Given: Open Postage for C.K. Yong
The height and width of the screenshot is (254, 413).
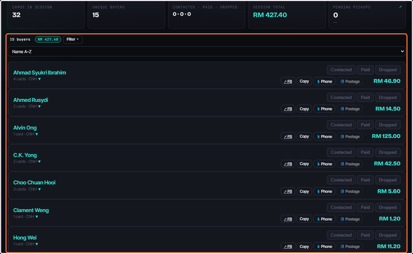Looking at the screenshot, I should [x=350, y=164].
